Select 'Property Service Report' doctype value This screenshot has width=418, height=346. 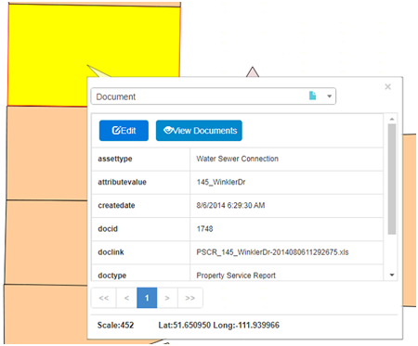(236, 276)
